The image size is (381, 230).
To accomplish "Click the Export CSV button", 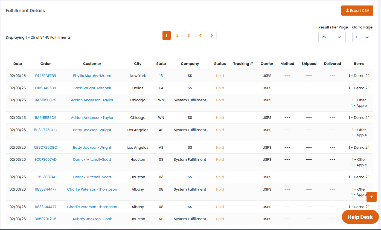I will [357, 11].
